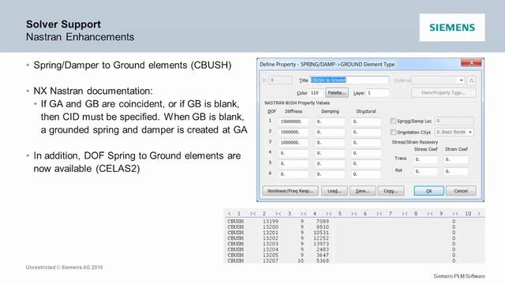
Task: Click the grid value 7089
Action: coord(323,221)
